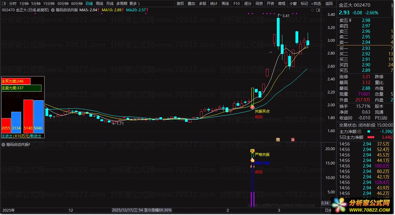Toggle the right panel icon near price axis
395x215 pixels.
pos(317,10)
